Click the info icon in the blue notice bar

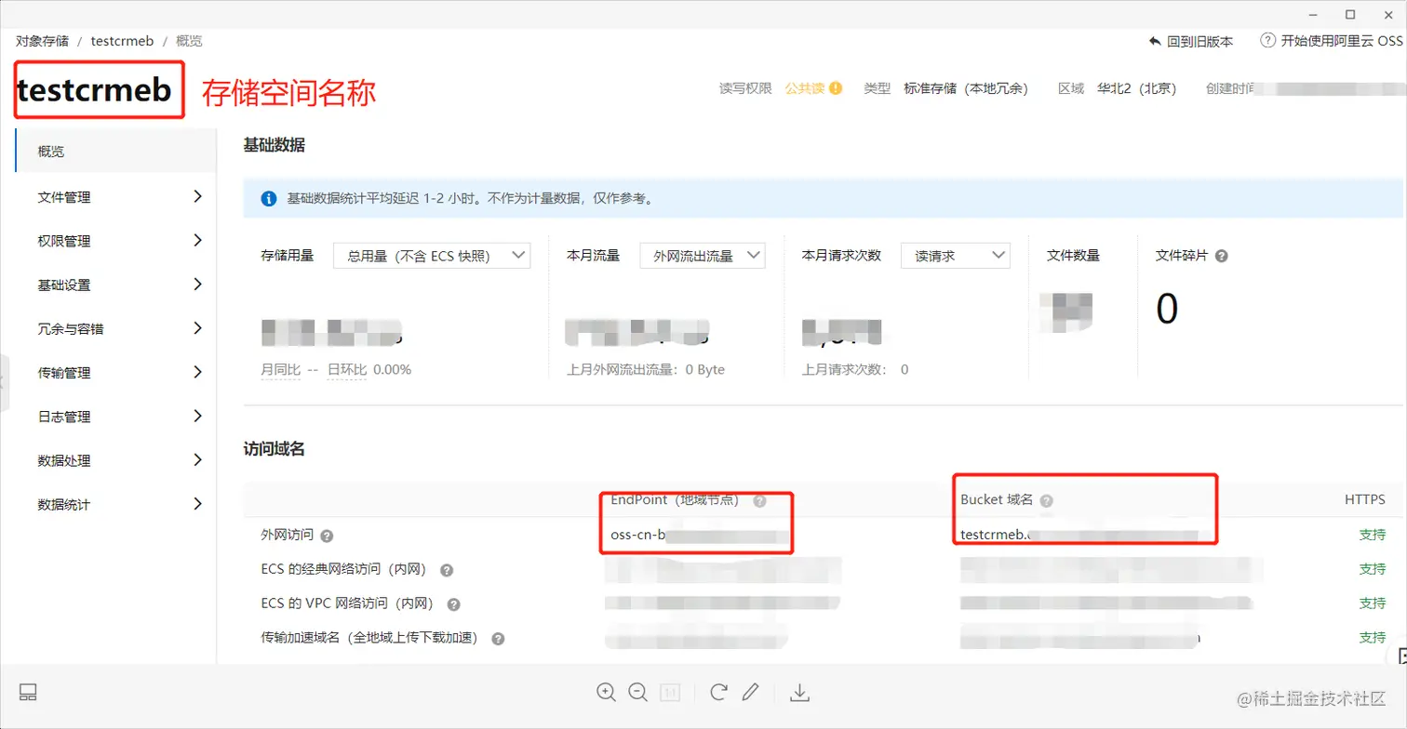coord(269,198)
